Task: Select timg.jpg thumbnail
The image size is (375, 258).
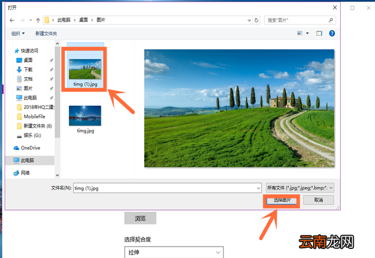Action: click(85, 116)
